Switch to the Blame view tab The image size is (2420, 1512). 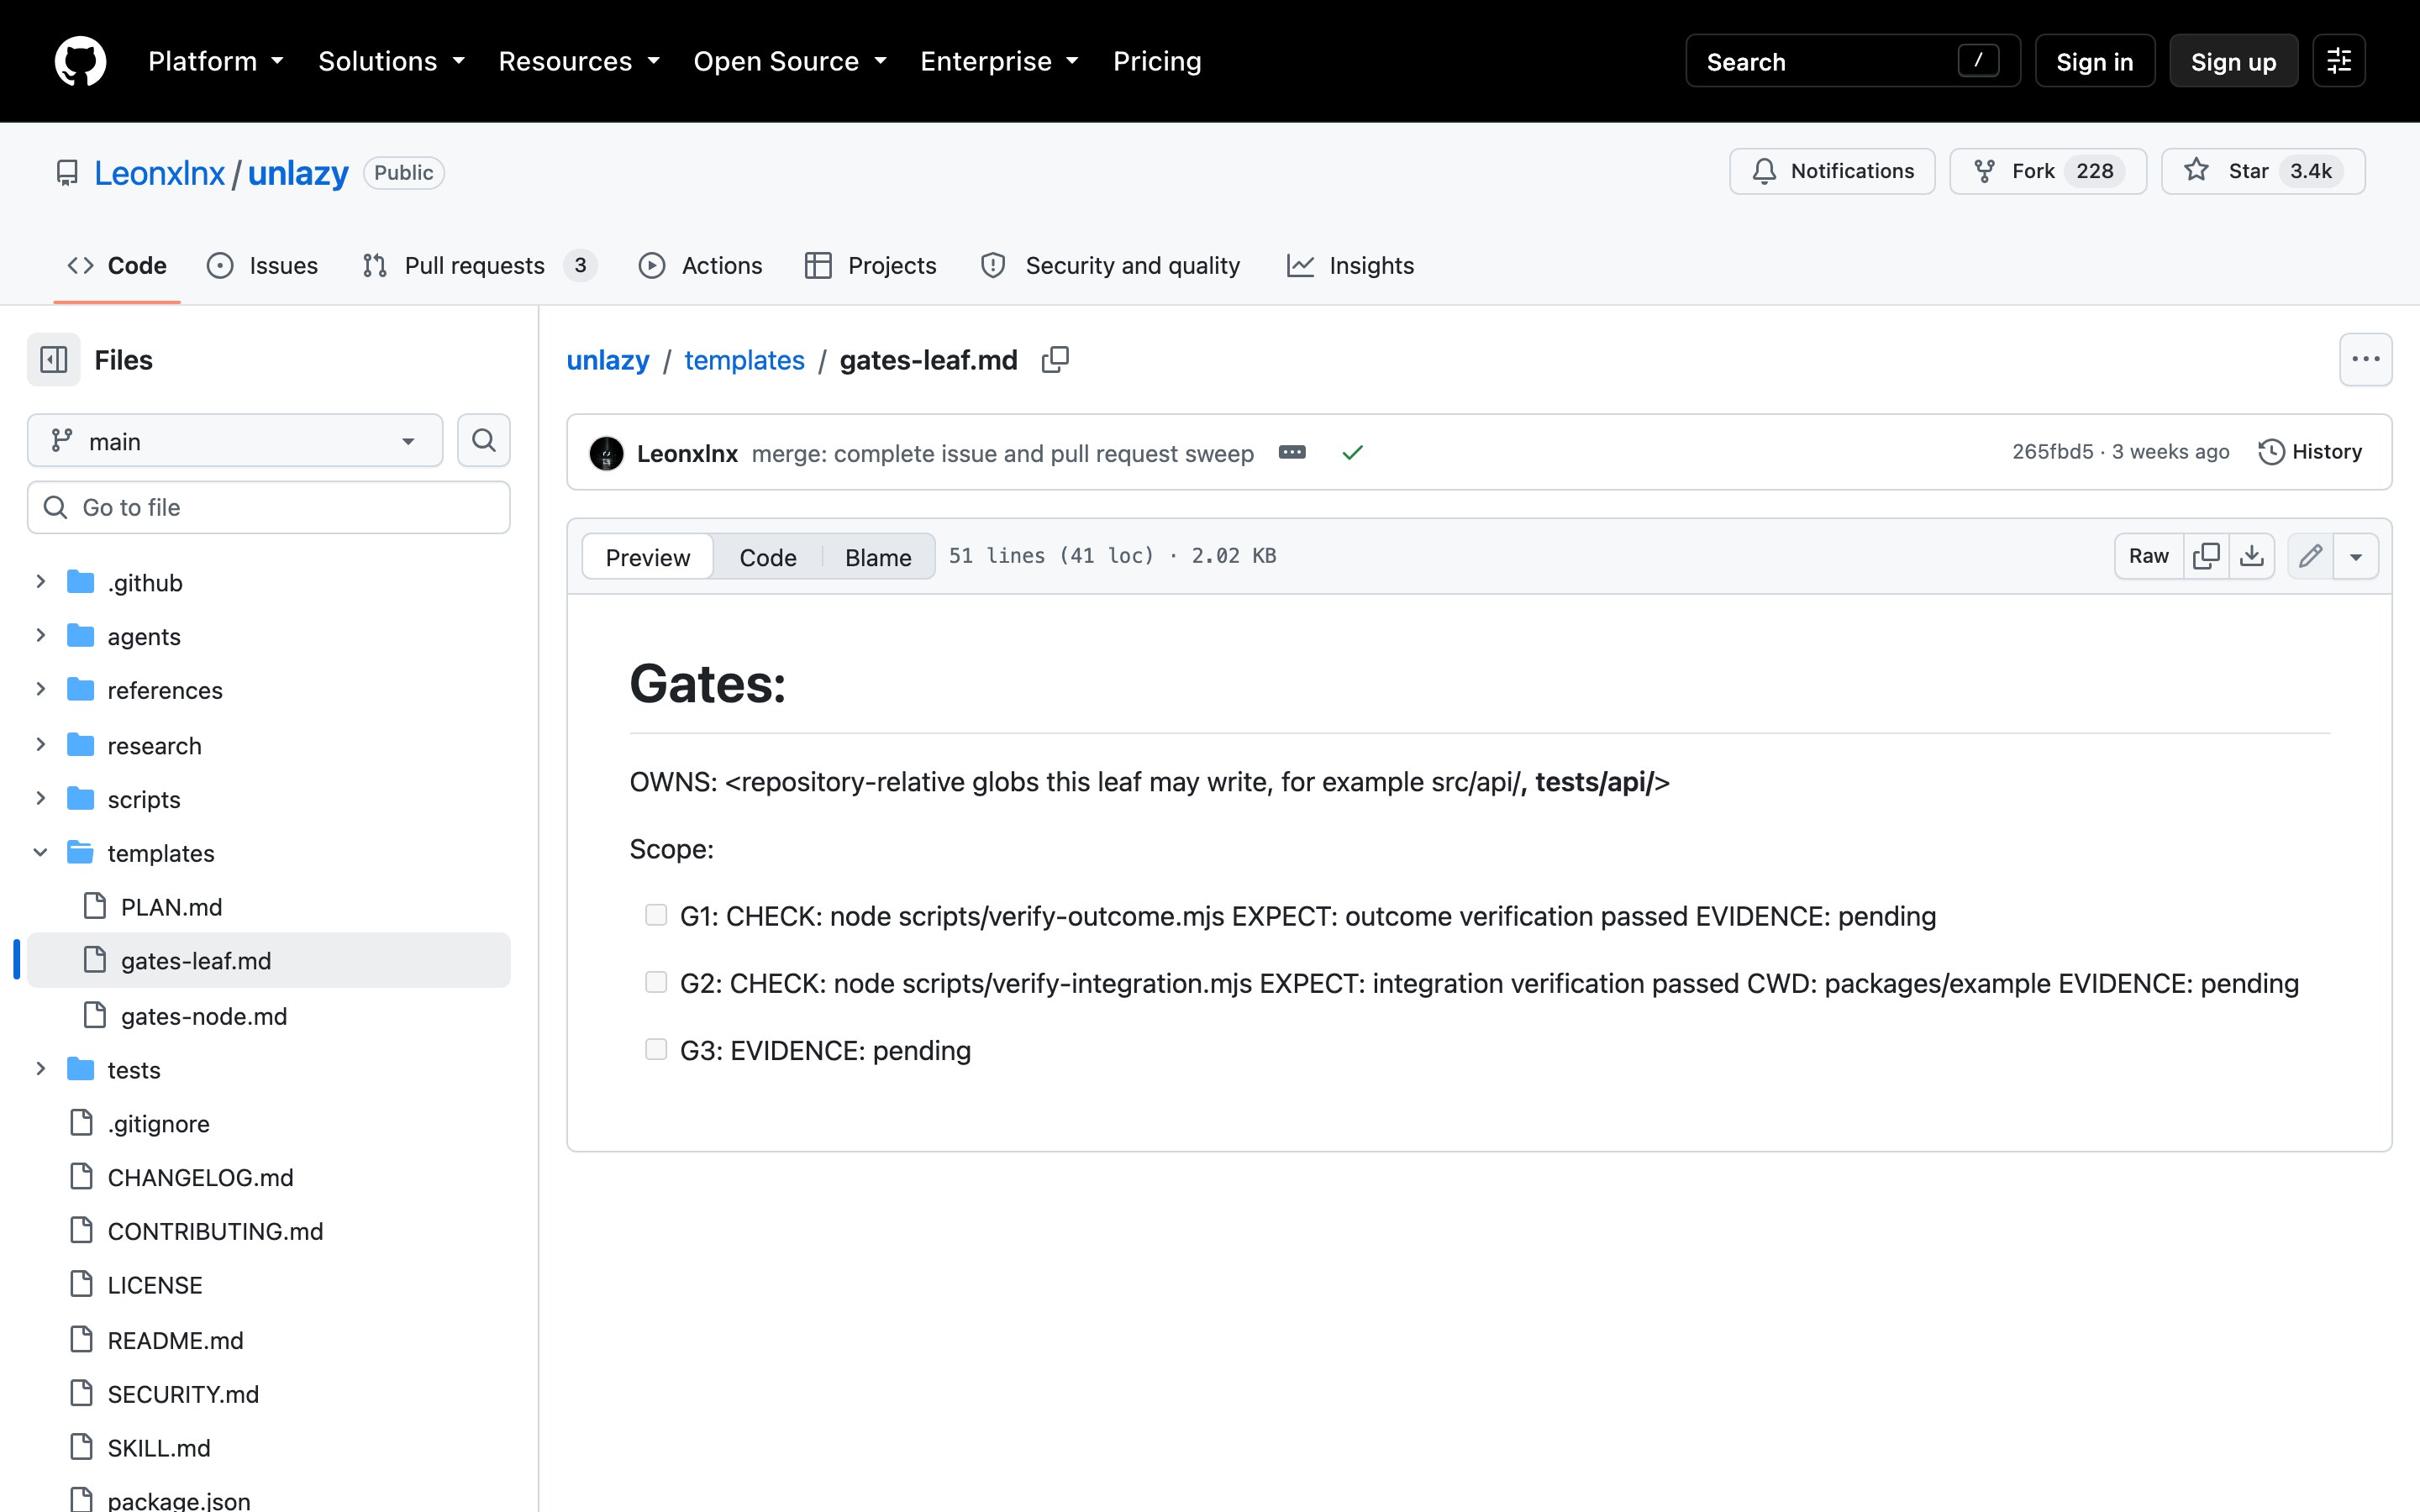(878, 557)
